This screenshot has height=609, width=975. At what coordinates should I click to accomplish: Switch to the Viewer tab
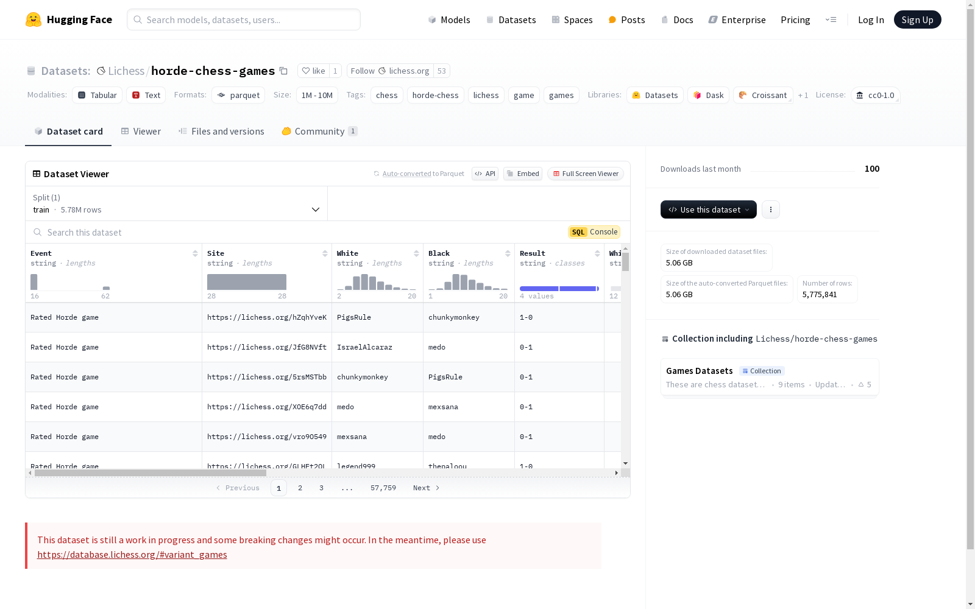(141, 132)
